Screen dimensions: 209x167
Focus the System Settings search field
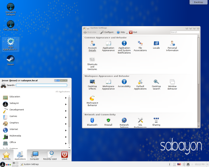click(x=185, y=32)
